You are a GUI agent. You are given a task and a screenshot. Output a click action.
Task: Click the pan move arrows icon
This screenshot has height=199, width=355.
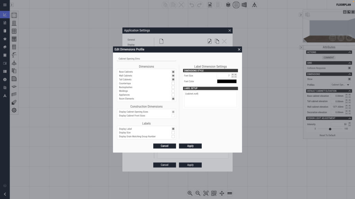click(222, 193)
